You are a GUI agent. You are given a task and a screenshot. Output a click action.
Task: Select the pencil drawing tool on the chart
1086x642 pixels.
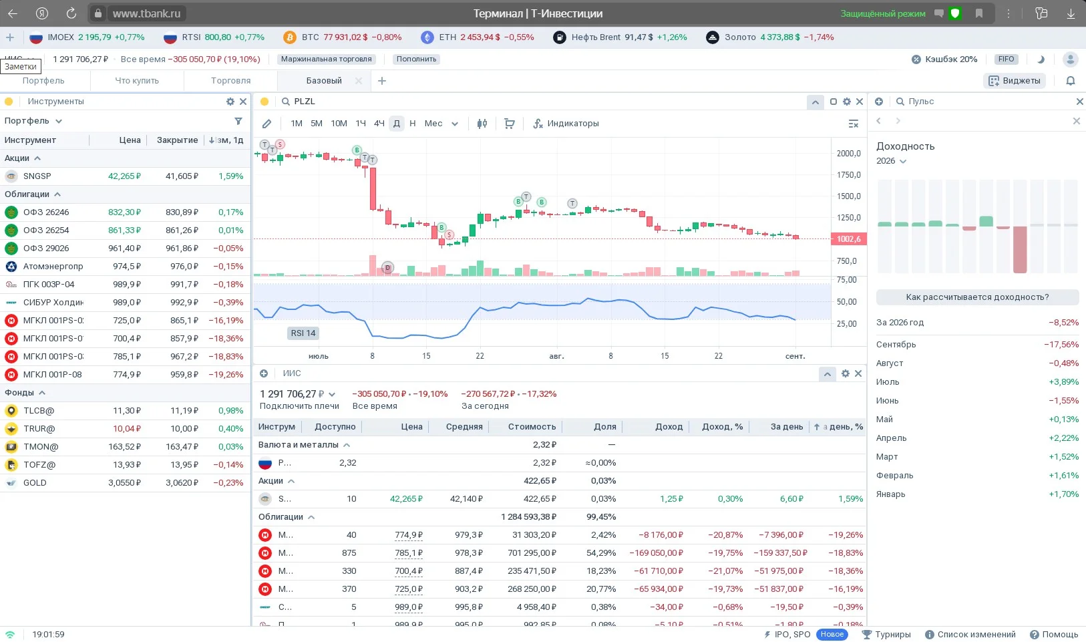point(266,124)
